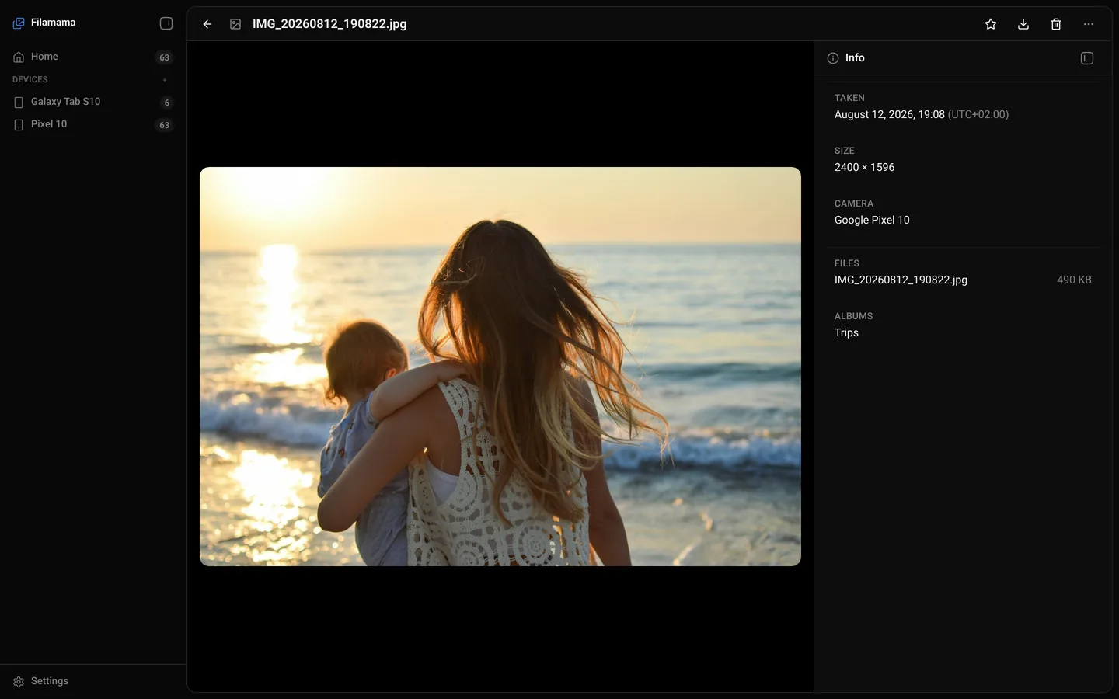1119x699 pixels.
Task: Download the photo
Action: (x=1023, y=24)
